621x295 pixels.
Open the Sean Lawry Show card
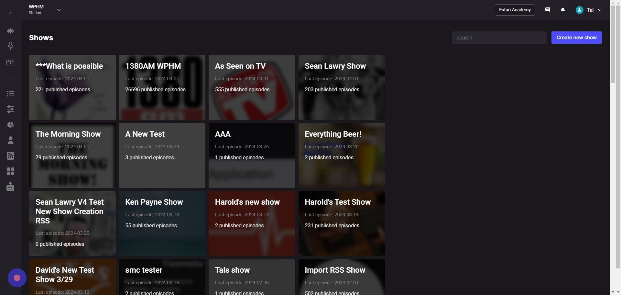point(342,87)
